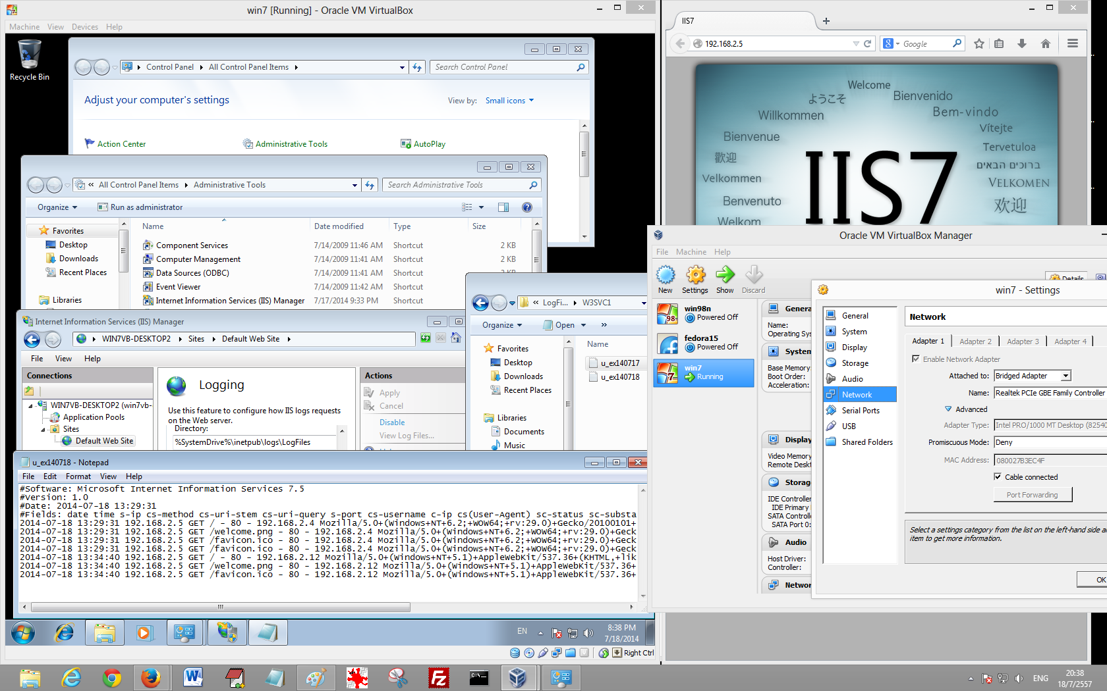
Task: Click the Firefox URL address field
Action: click(778, 43)
